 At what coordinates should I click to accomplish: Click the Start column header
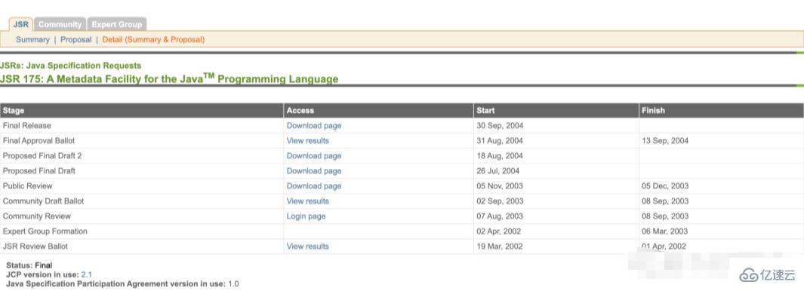[556, 110]
